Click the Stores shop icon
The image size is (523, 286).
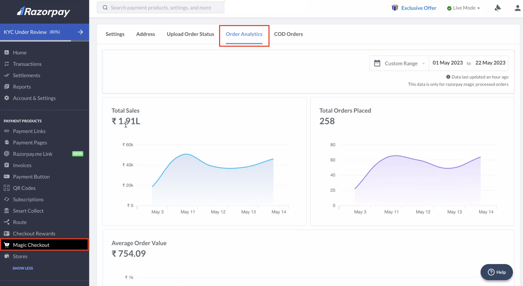pyautogui.click(x=7, y=256)
